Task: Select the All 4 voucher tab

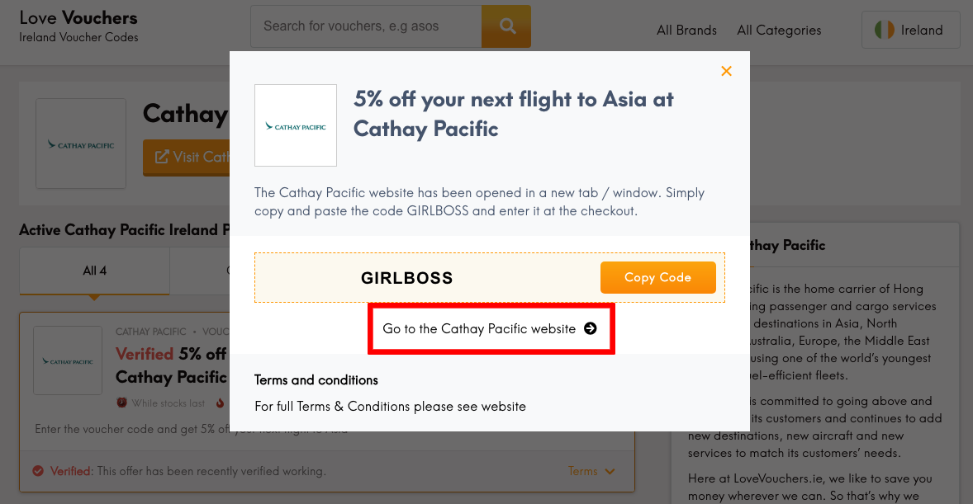Action: pyautogui.click(x=93, y=271)
